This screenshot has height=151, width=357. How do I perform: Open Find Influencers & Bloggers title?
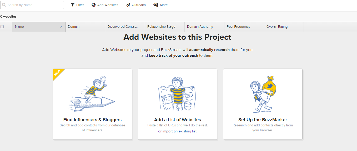92,120
